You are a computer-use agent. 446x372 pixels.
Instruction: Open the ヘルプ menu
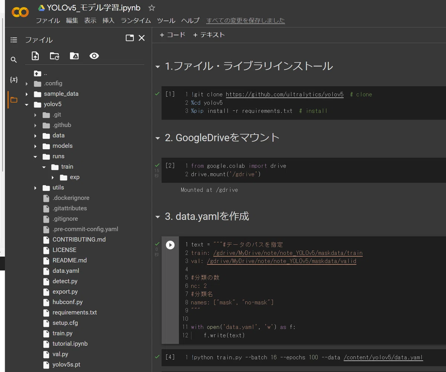point(190,21)
